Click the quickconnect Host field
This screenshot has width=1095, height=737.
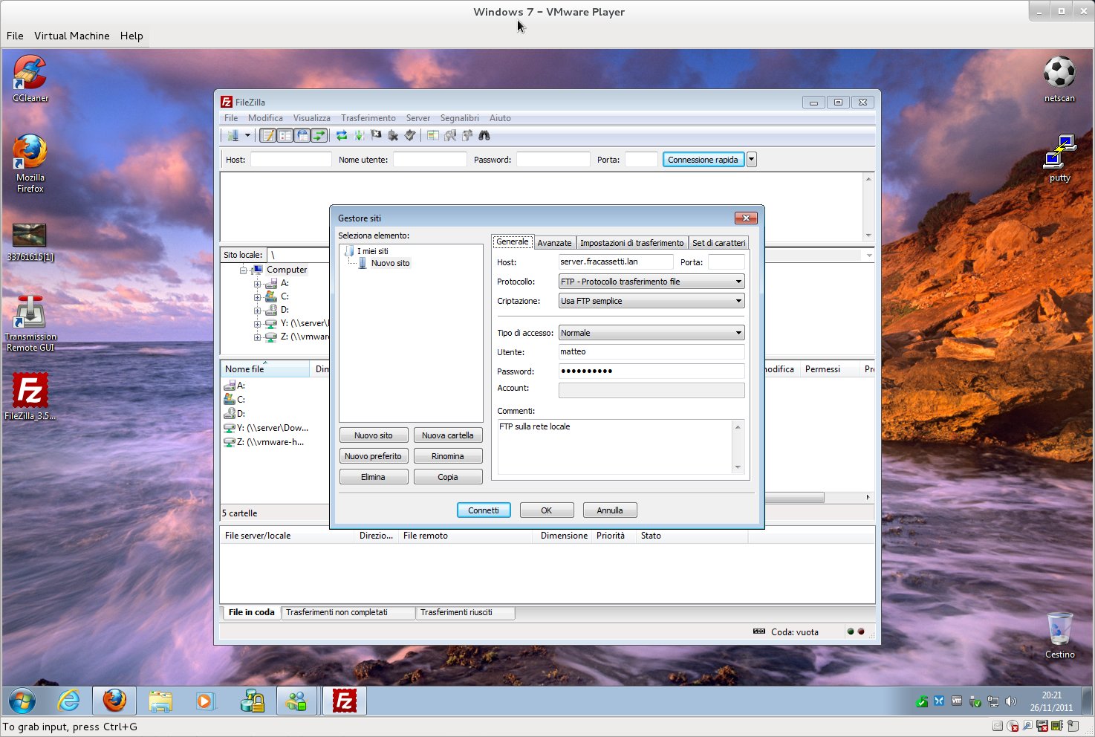coord(290,160)
